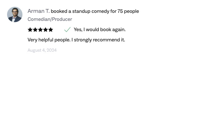Screen dimensions: 207x130
Task: Click the fourth rating star
Action: coord(46,30)
